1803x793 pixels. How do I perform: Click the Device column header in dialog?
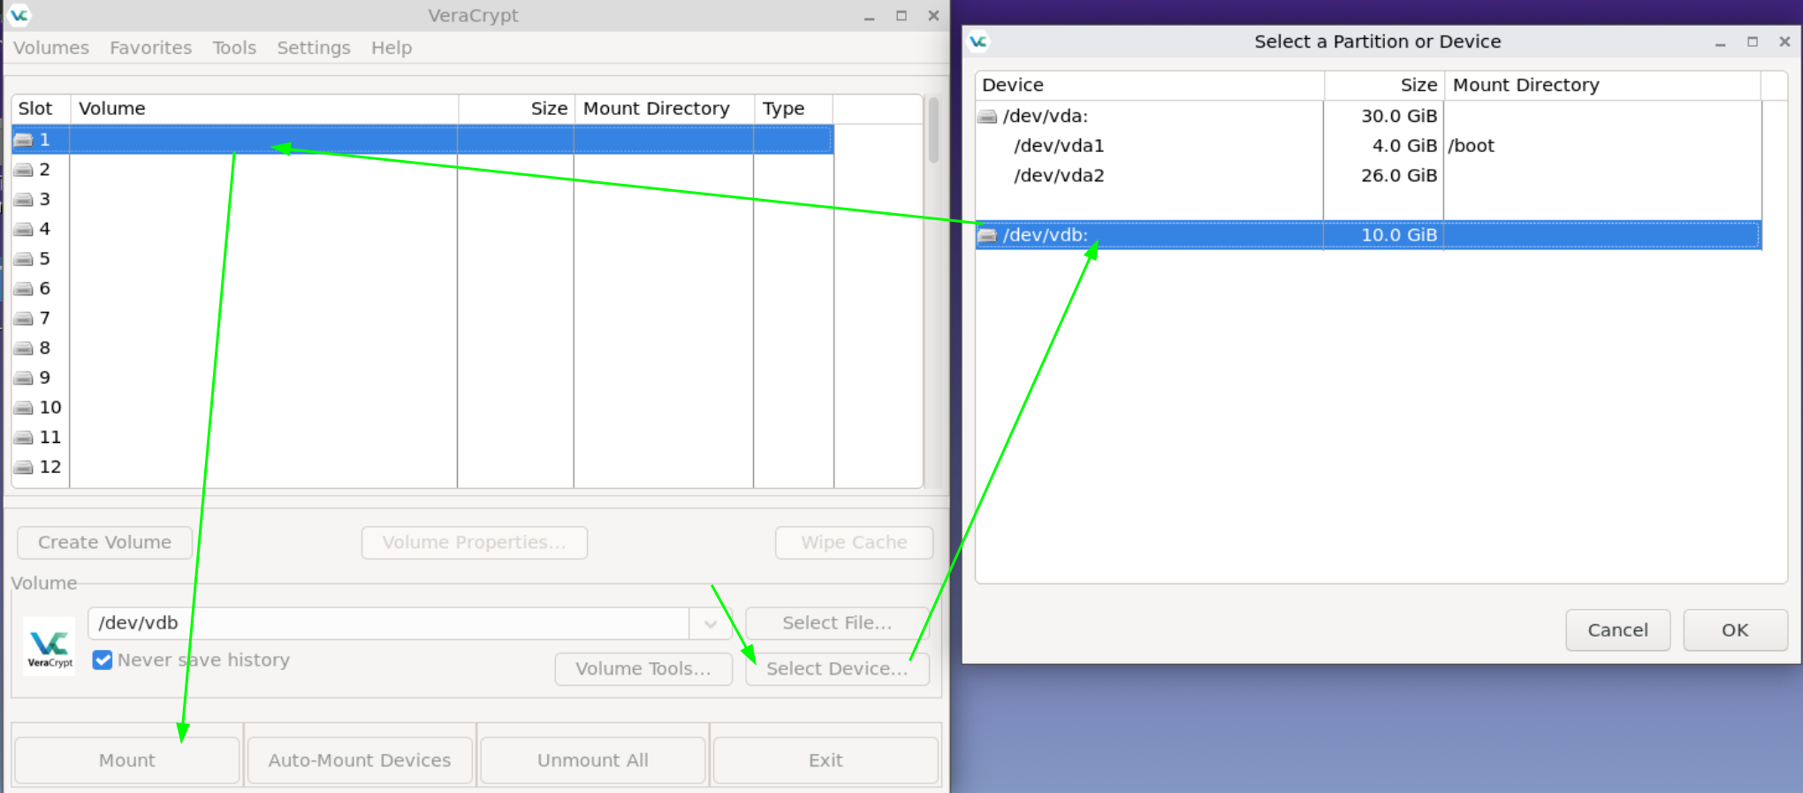click(x=1150, y=85)
